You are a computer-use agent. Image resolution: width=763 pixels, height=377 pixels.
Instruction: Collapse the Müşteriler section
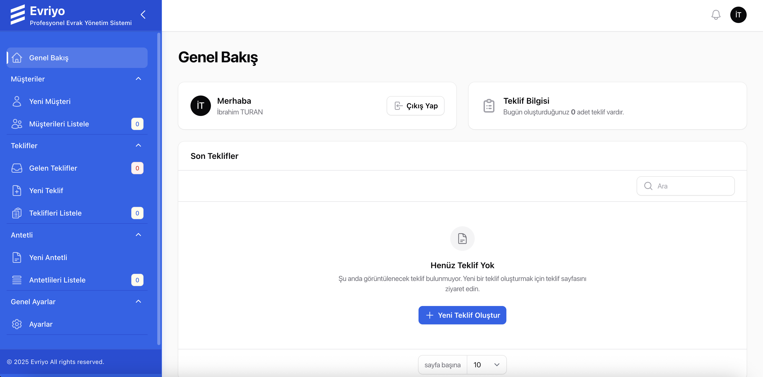[138, 79]
